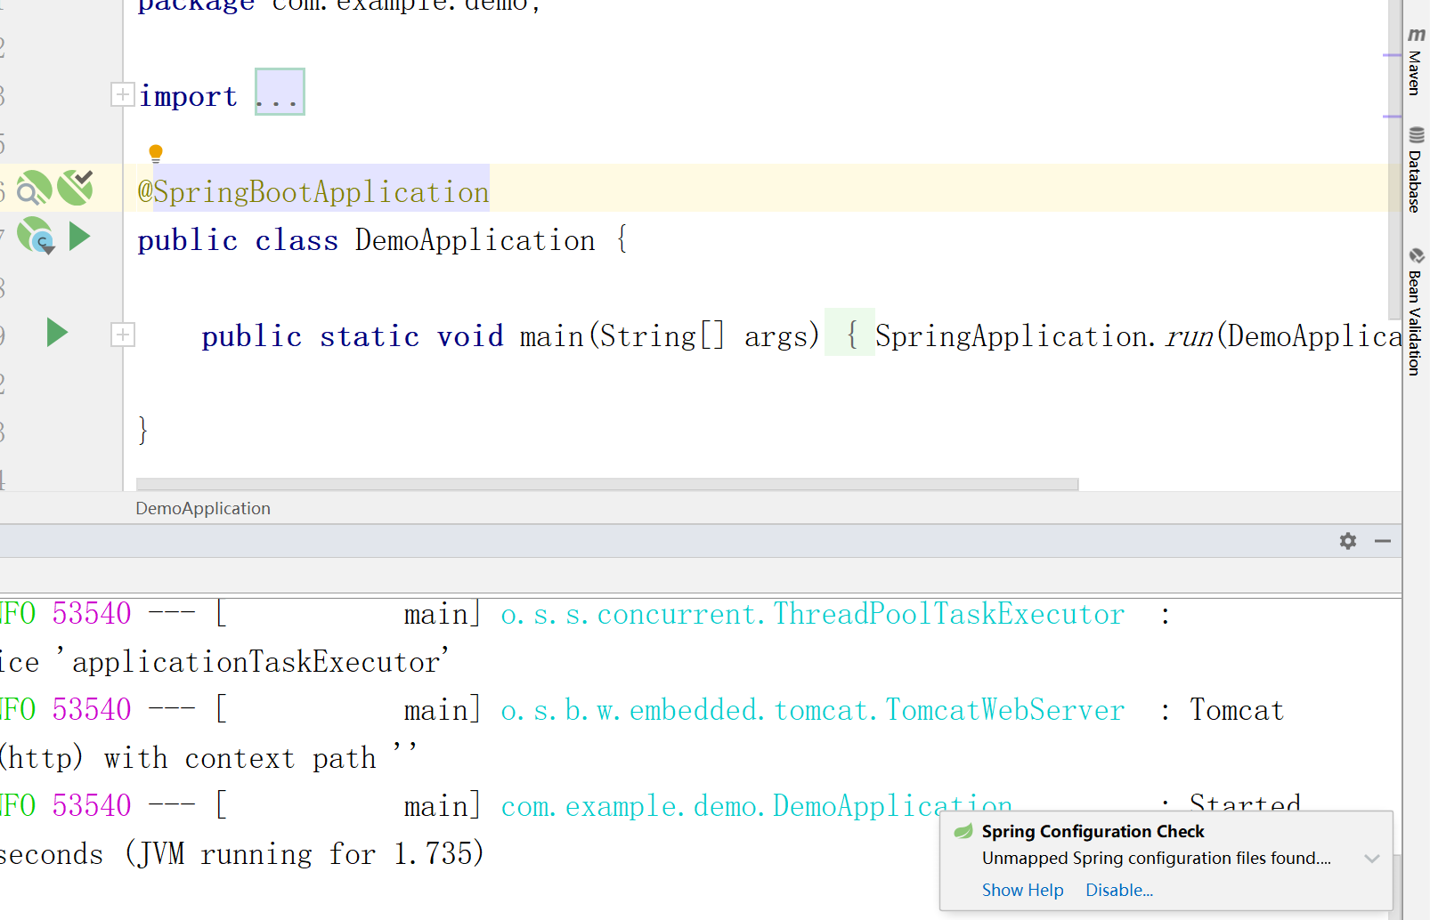Click the @SpringBootApplication annotation
The height and width of the screenshot is (920, 1430).
313,191
